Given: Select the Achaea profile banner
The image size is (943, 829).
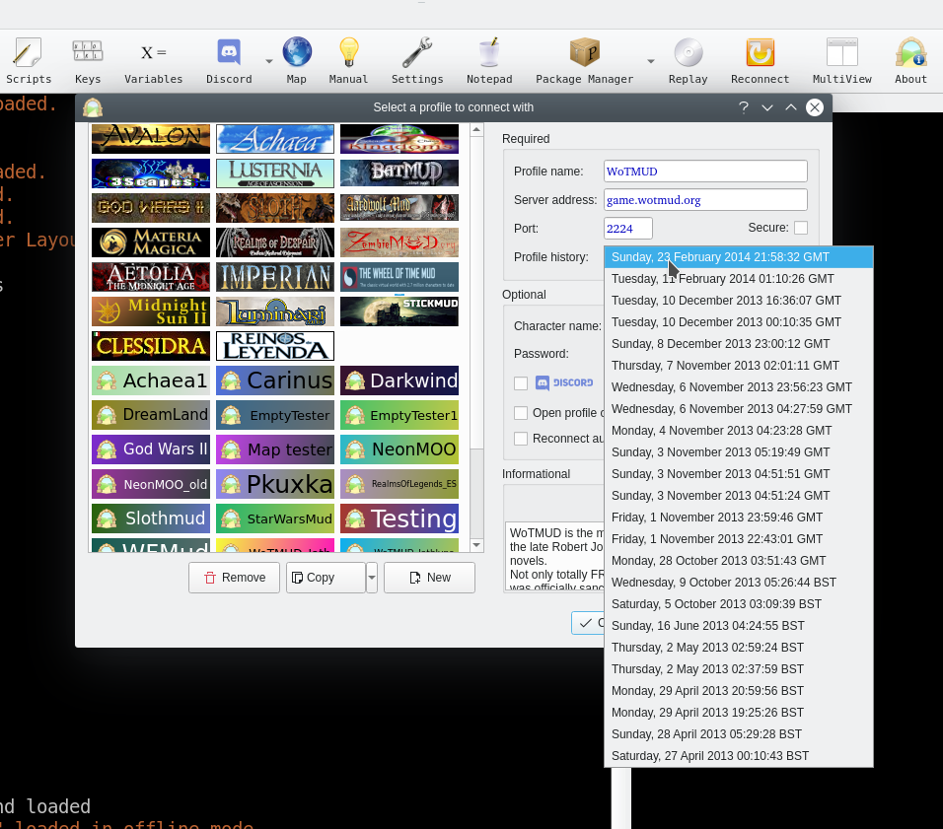Looking at the screenshot, I should [x=275, y=139].
